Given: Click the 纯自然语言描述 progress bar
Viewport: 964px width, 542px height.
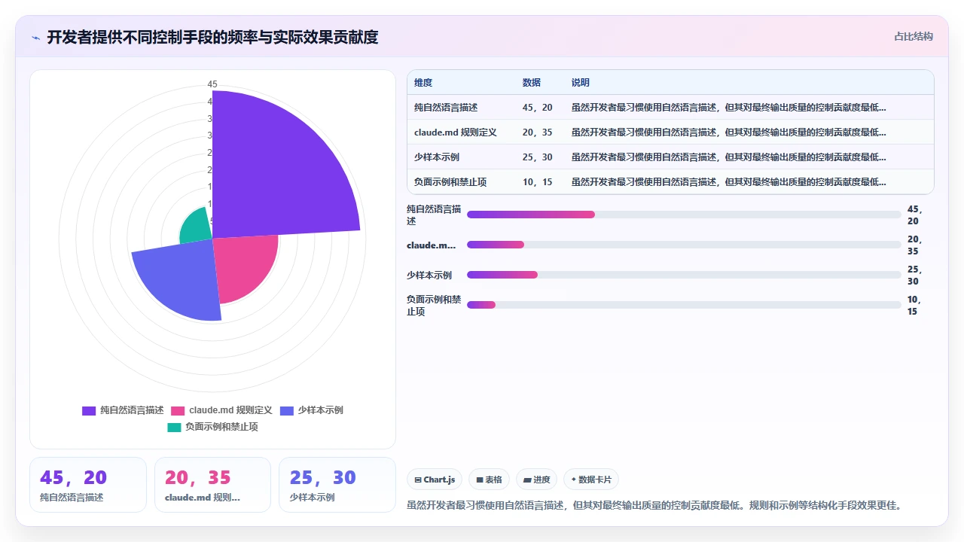Looking at the screenshot, I should [x=684, y=215].
